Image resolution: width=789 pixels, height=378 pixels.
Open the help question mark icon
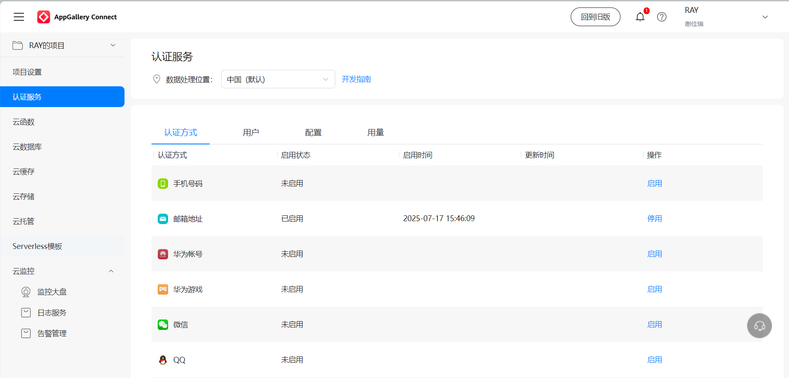click(x=662, y=17)
